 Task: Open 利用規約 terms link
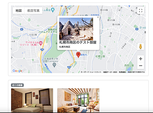[122, 72]
